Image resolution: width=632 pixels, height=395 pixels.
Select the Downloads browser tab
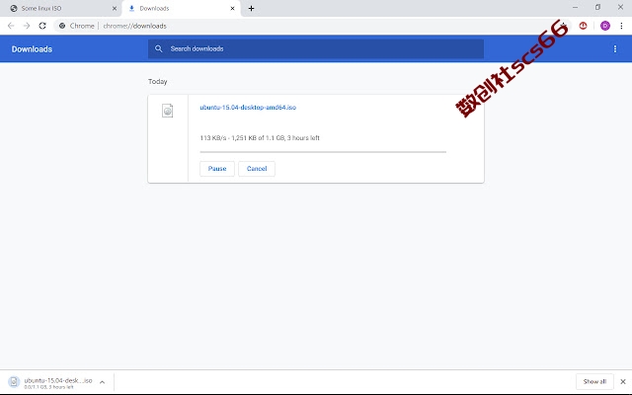tap(182, 9)
